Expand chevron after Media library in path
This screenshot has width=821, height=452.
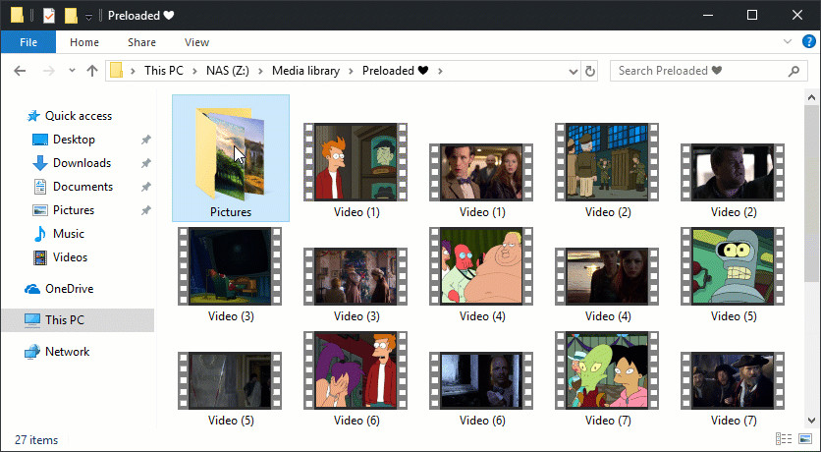[351, 71]
